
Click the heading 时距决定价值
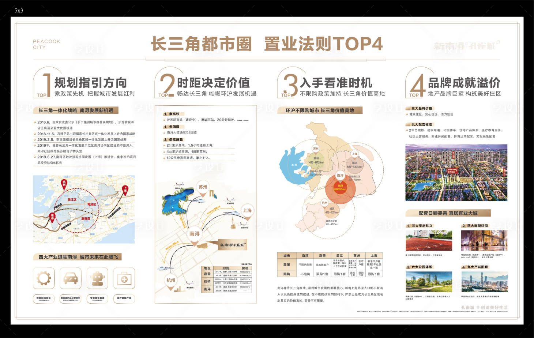(x=213, y=83)
